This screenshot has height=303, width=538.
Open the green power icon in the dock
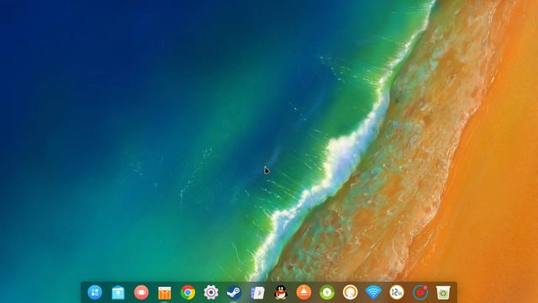(x=327, y=292)
